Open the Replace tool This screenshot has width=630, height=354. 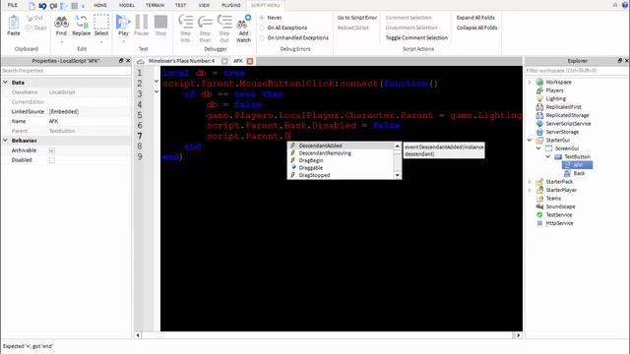81,26
